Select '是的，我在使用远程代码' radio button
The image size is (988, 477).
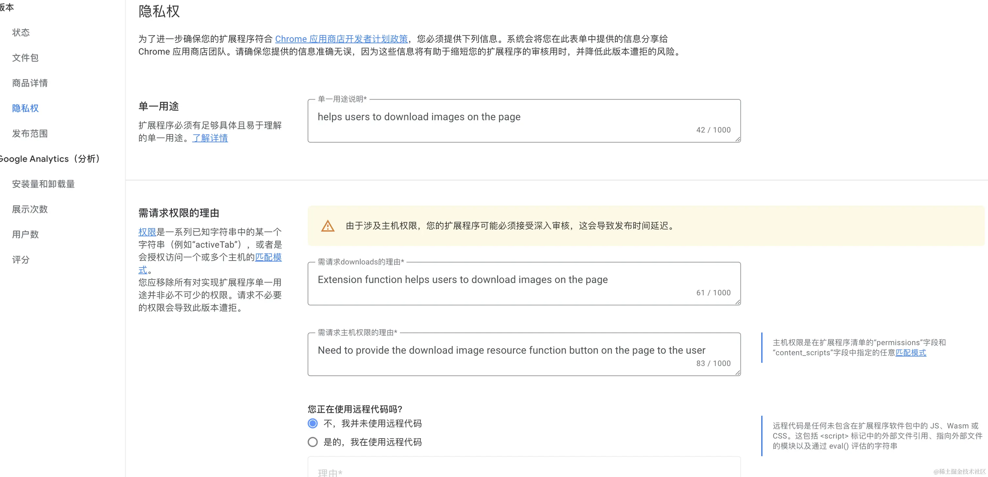(313, 442)
